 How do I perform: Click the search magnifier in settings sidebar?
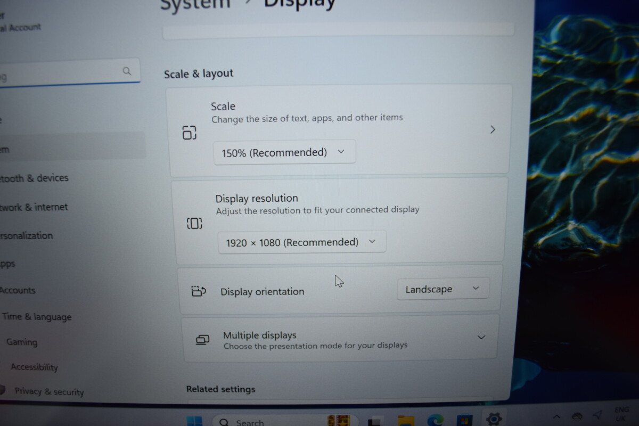click(x=127, y=71)
